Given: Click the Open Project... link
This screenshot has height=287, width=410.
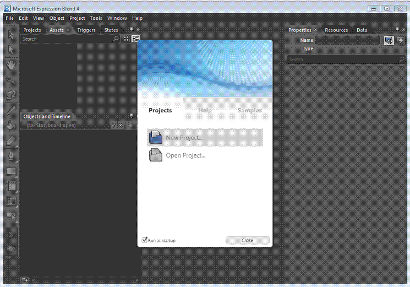Looking at the screenshot, I should click(185, 155).
